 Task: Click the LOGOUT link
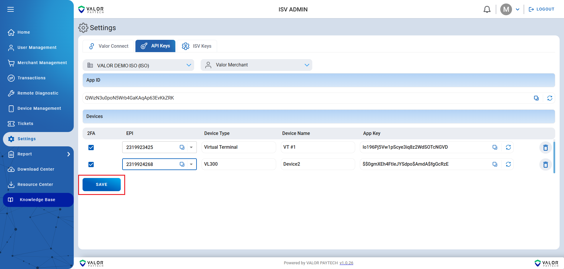541,9
